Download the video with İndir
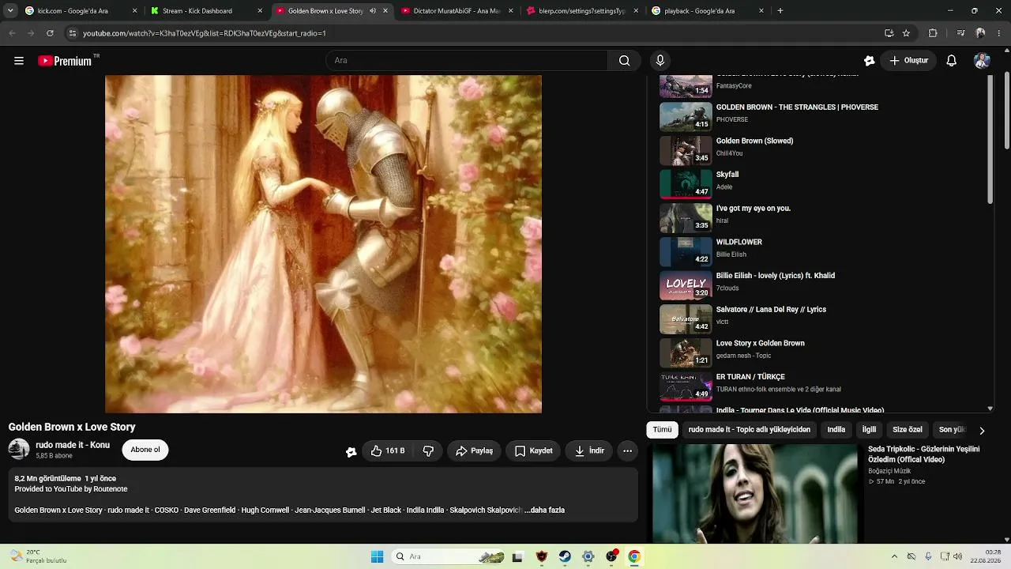 [x=589, y=451]
